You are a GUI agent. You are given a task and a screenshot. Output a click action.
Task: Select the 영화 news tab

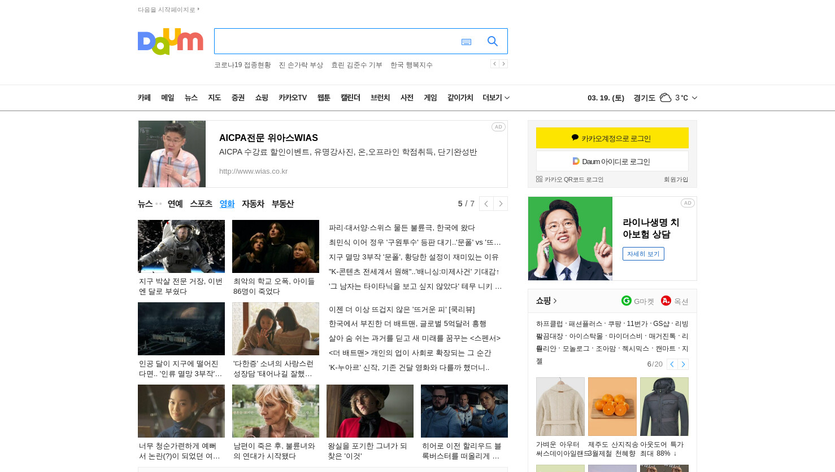227,204
